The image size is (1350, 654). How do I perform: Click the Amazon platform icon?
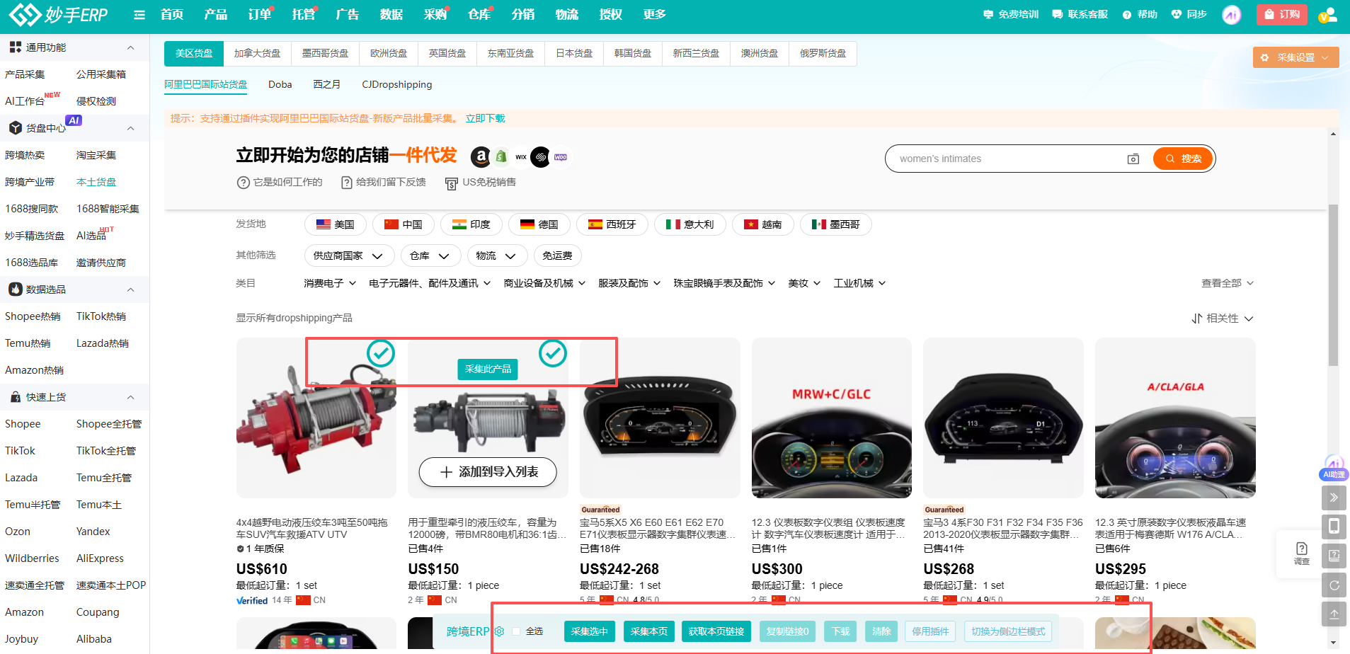[481, 157]
